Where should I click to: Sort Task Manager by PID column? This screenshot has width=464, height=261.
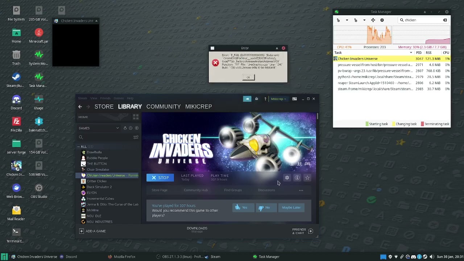(419, 53)
